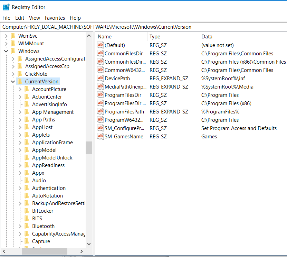The width and height of the screenshot is (287, 257).
Task: Open the Edit menu
Action: tap(20, 18)
